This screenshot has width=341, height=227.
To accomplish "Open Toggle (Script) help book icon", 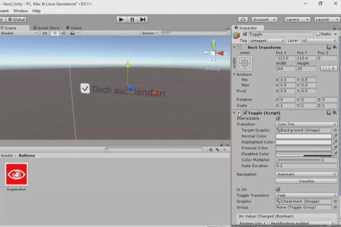I will pyautogui.click(x=329, y=112).
